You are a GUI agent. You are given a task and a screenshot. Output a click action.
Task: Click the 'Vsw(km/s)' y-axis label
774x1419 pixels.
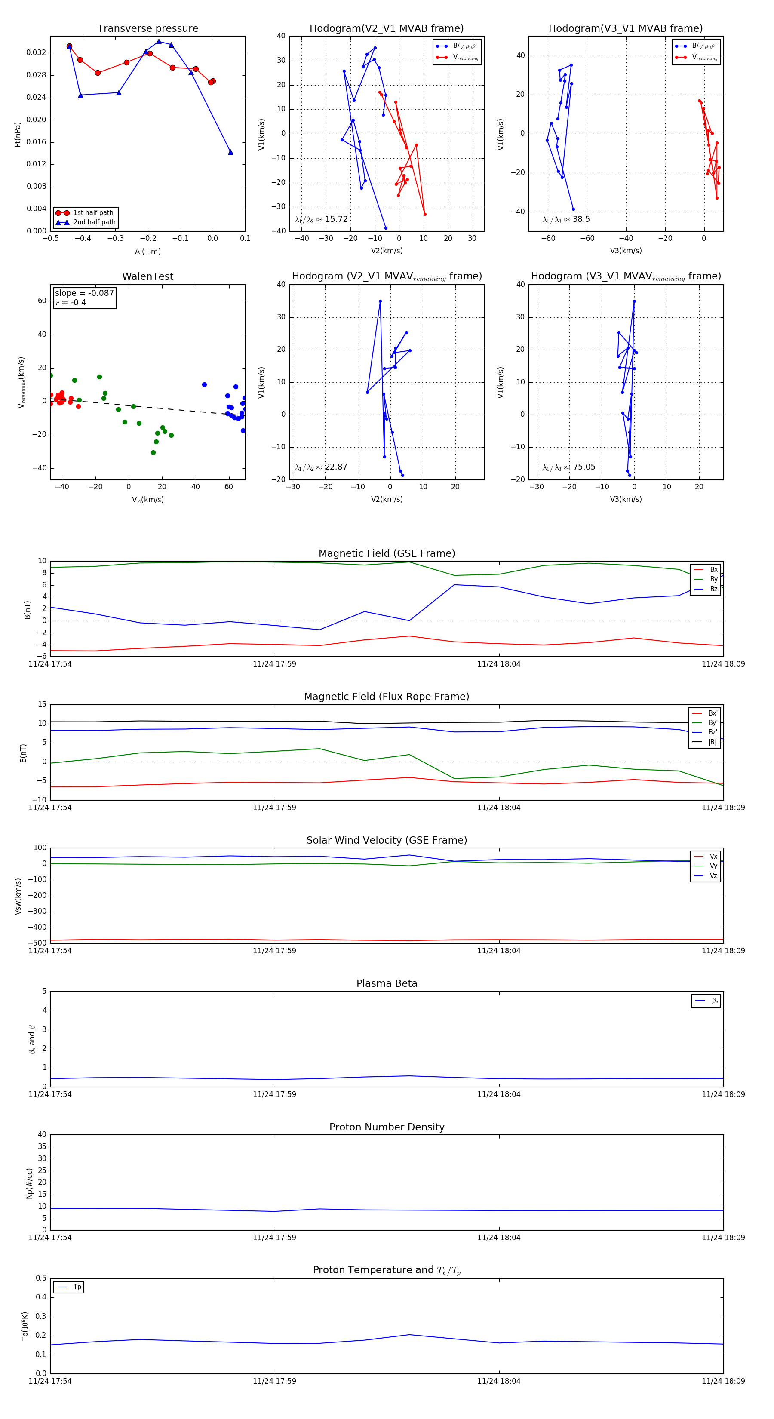click(x=18, y=896)
